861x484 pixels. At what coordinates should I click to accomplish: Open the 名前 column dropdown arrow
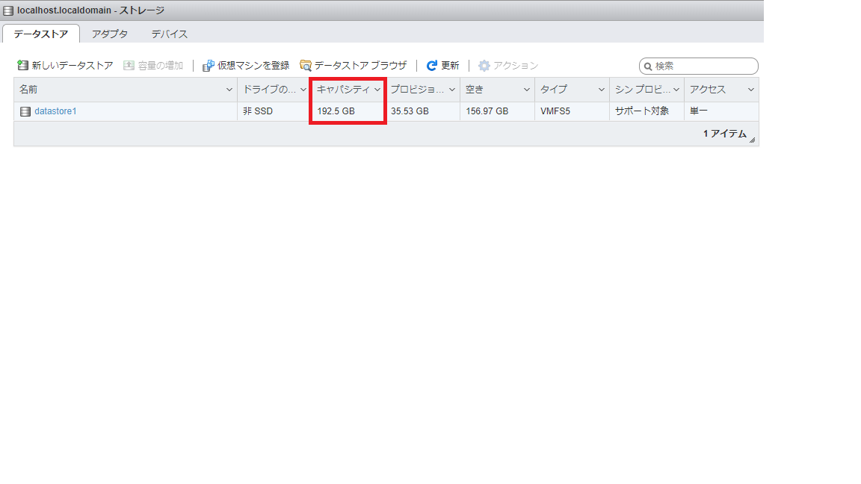tap(229, 90)
